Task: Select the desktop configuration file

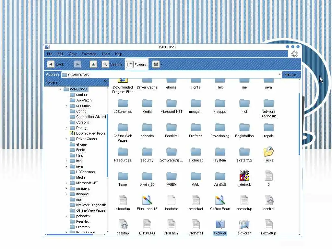Action: point(123,227)
